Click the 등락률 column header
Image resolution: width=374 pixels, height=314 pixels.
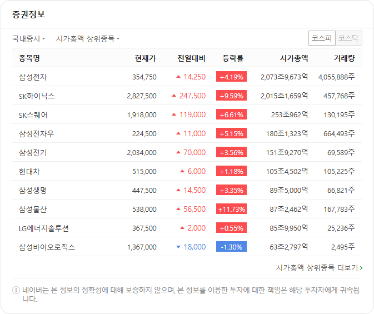(233, 58)
